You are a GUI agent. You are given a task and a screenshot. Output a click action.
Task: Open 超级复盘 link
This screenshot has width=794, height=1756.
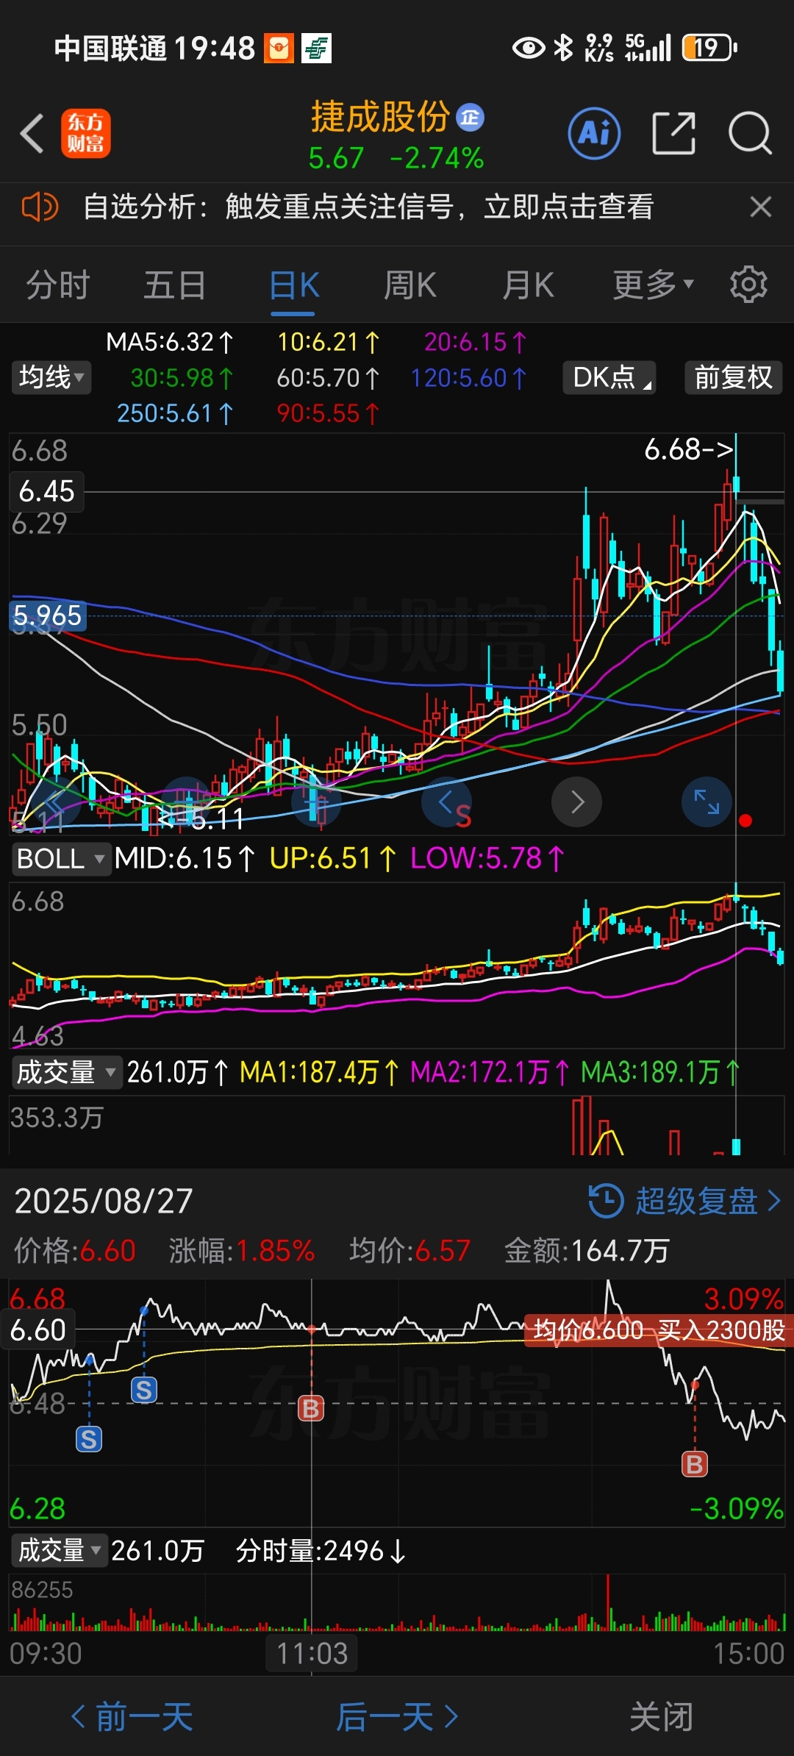coord(707,1201)
